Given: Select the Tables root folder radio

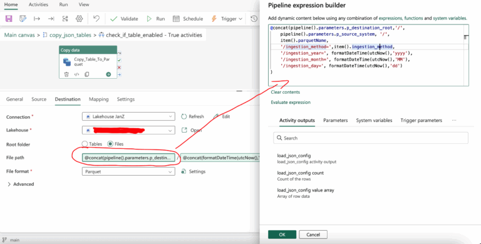Looking at the screenshot, I should tap(85, 144).
